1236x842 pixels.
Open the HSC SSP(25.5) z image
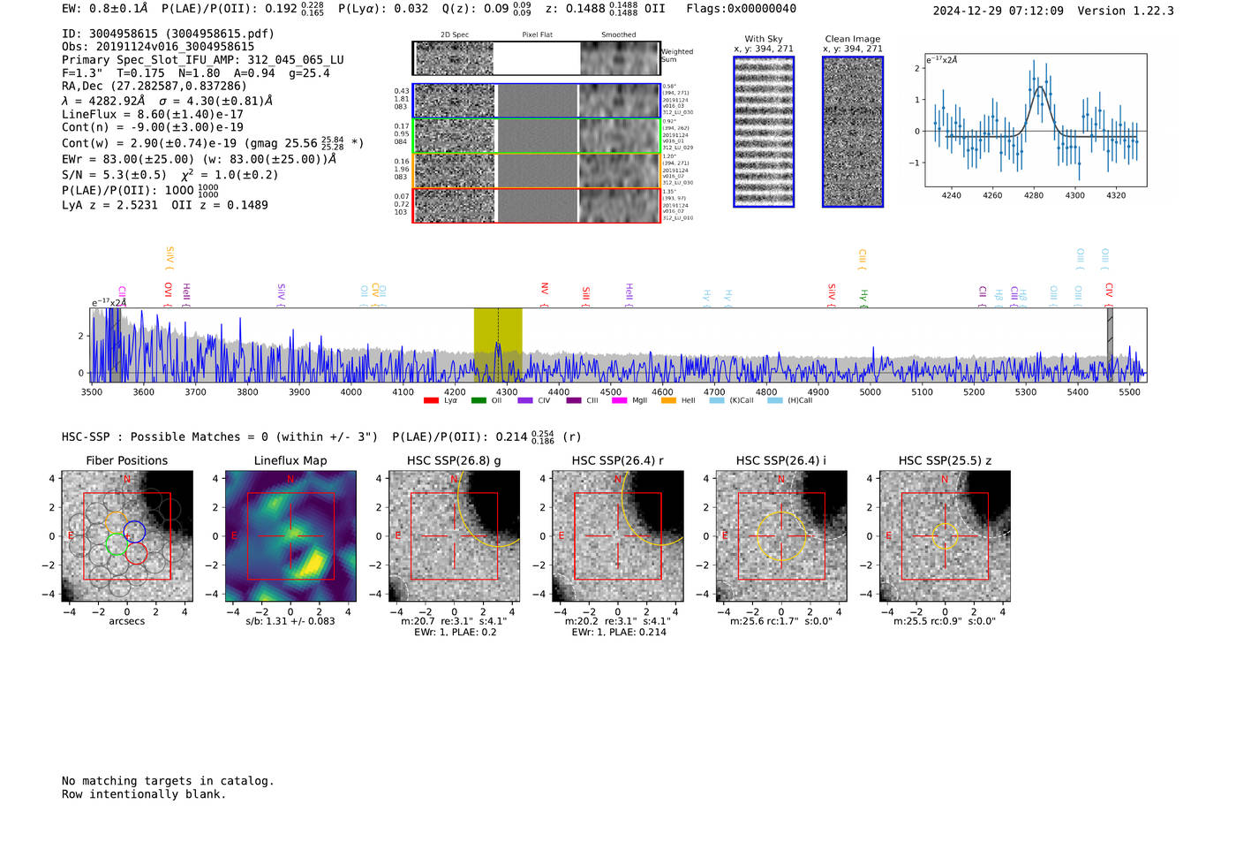point(945,536)
